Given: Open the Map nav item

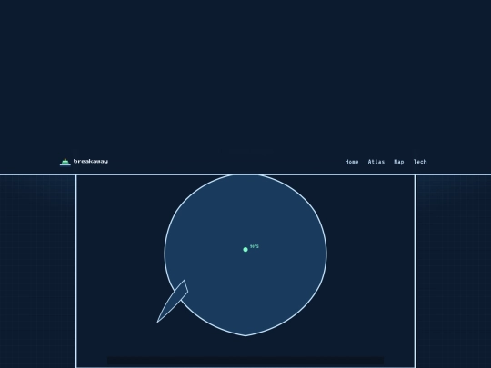Looking at the screenshot, I should (399, 162).
